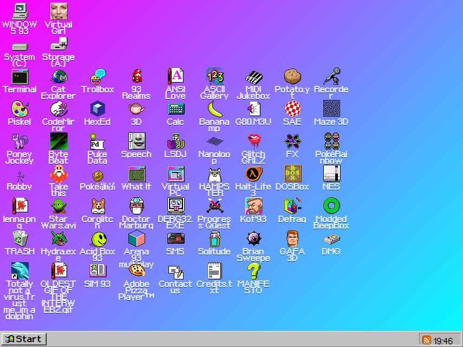Launch the MIDI Jukebox

tap(253, 78)
